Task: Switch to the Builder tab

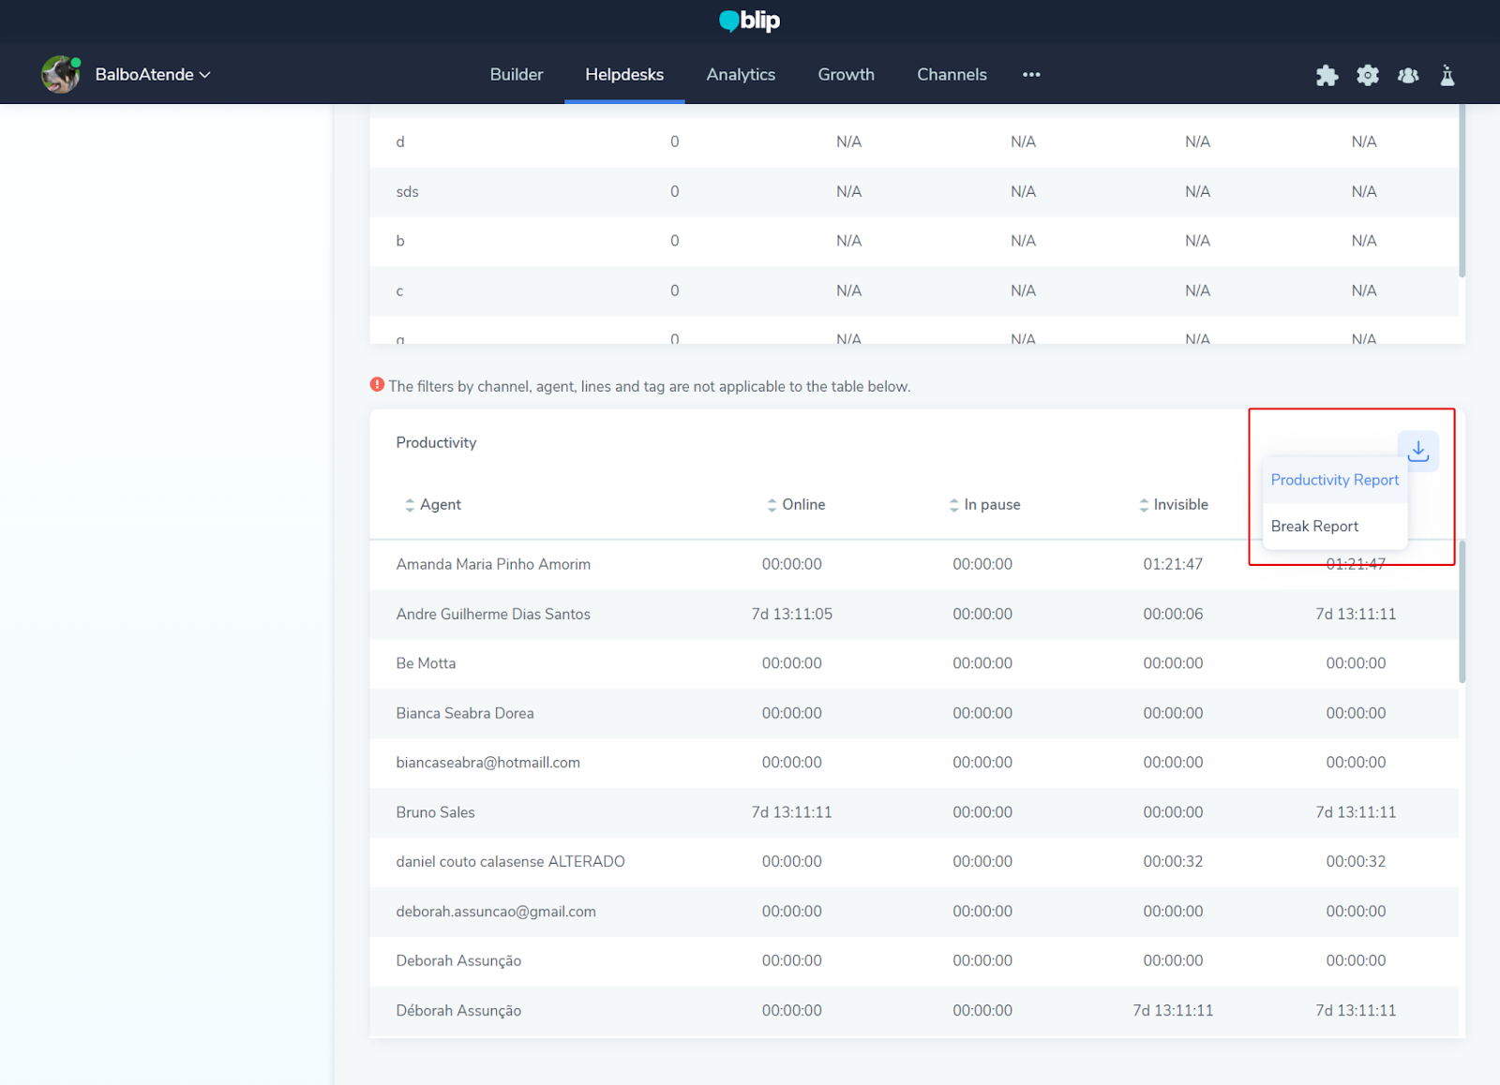Action: (x=516, y=75)
